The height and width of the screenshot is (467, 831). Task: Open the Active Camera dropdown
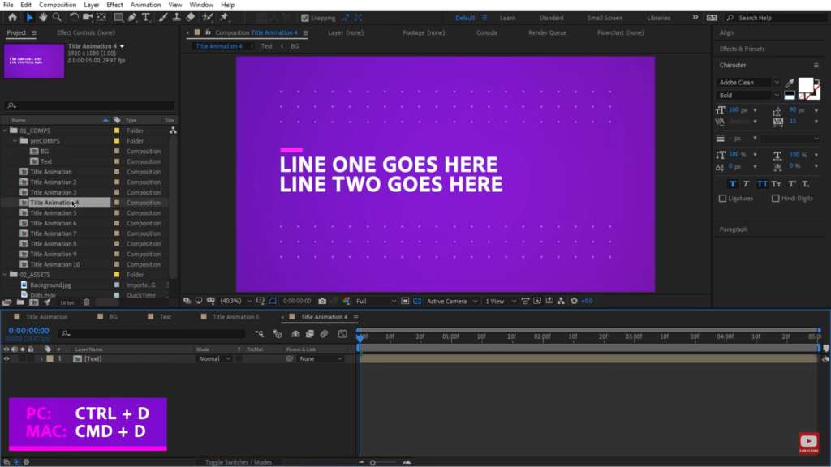click(452, 301)
